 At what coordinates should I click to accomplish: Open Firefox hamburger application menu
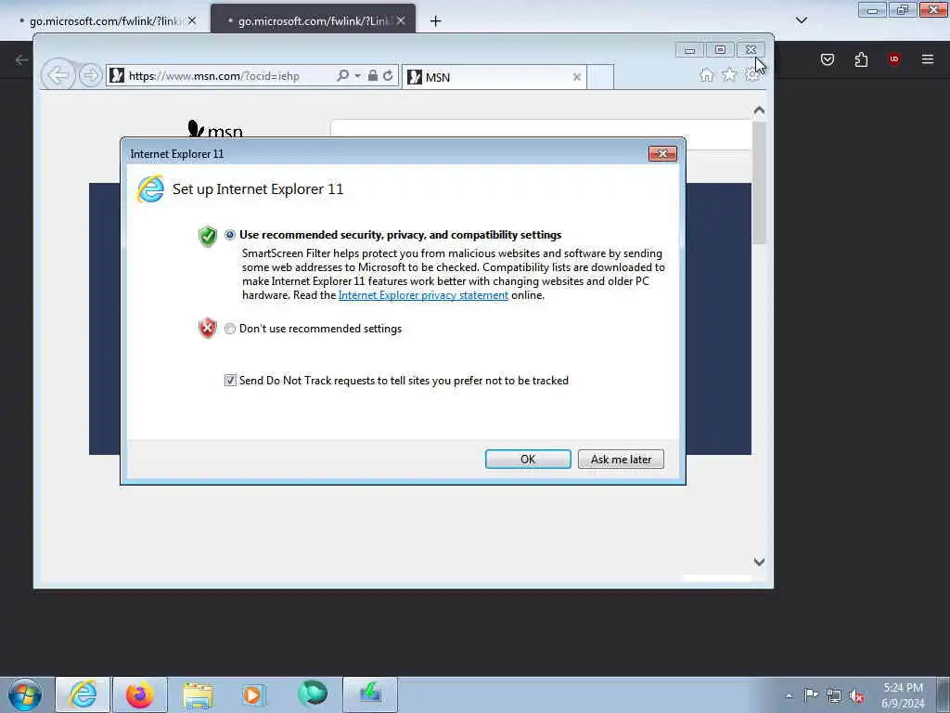click(x=928, y=59)
